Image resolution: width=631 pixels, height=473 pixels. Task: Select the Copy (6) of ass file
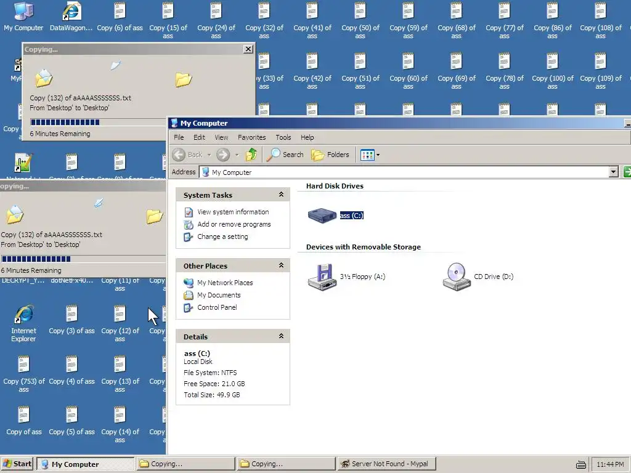[120, 16]
